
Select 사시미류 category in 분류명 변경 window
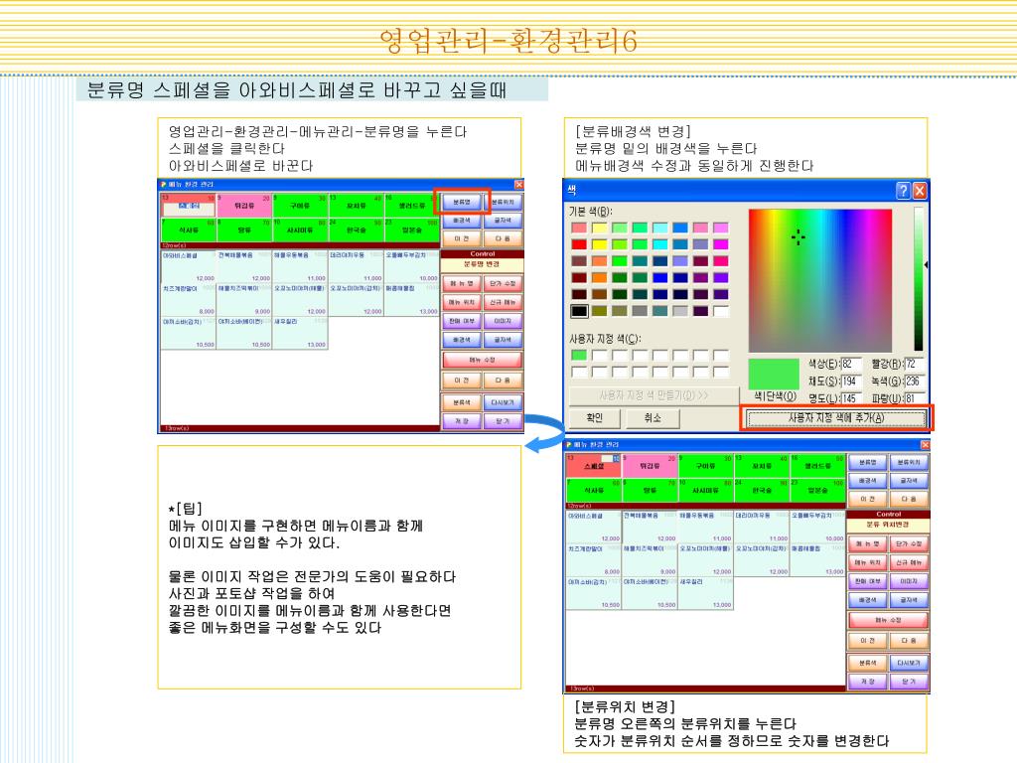click(300, 229)
